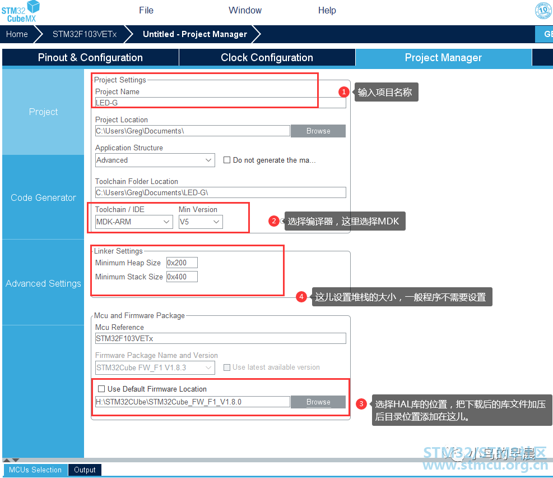Switch to Project Manager tab
This screenshot has height=478, width=553.
[443, 58]
